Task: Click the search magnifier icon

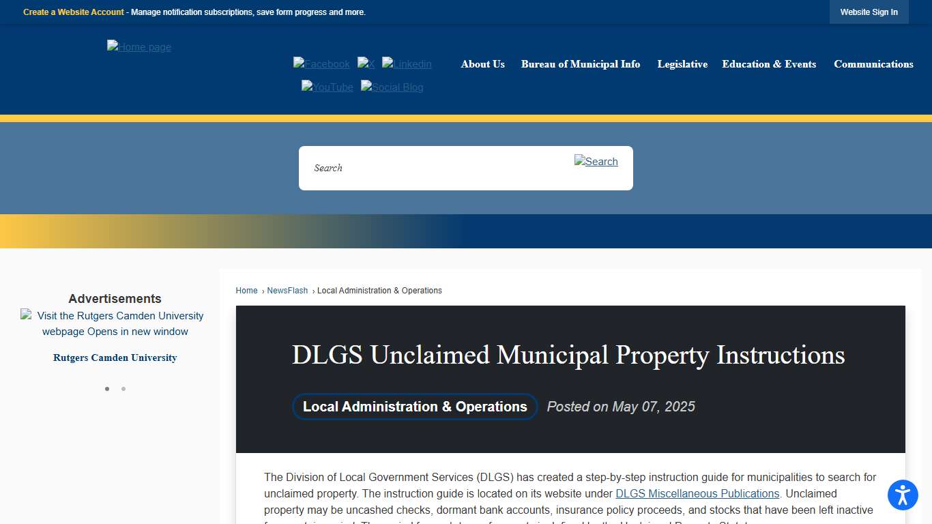Action: point(596,162)
